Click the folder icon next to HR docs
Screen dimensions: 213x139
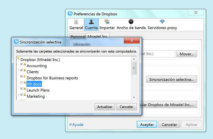24,82
